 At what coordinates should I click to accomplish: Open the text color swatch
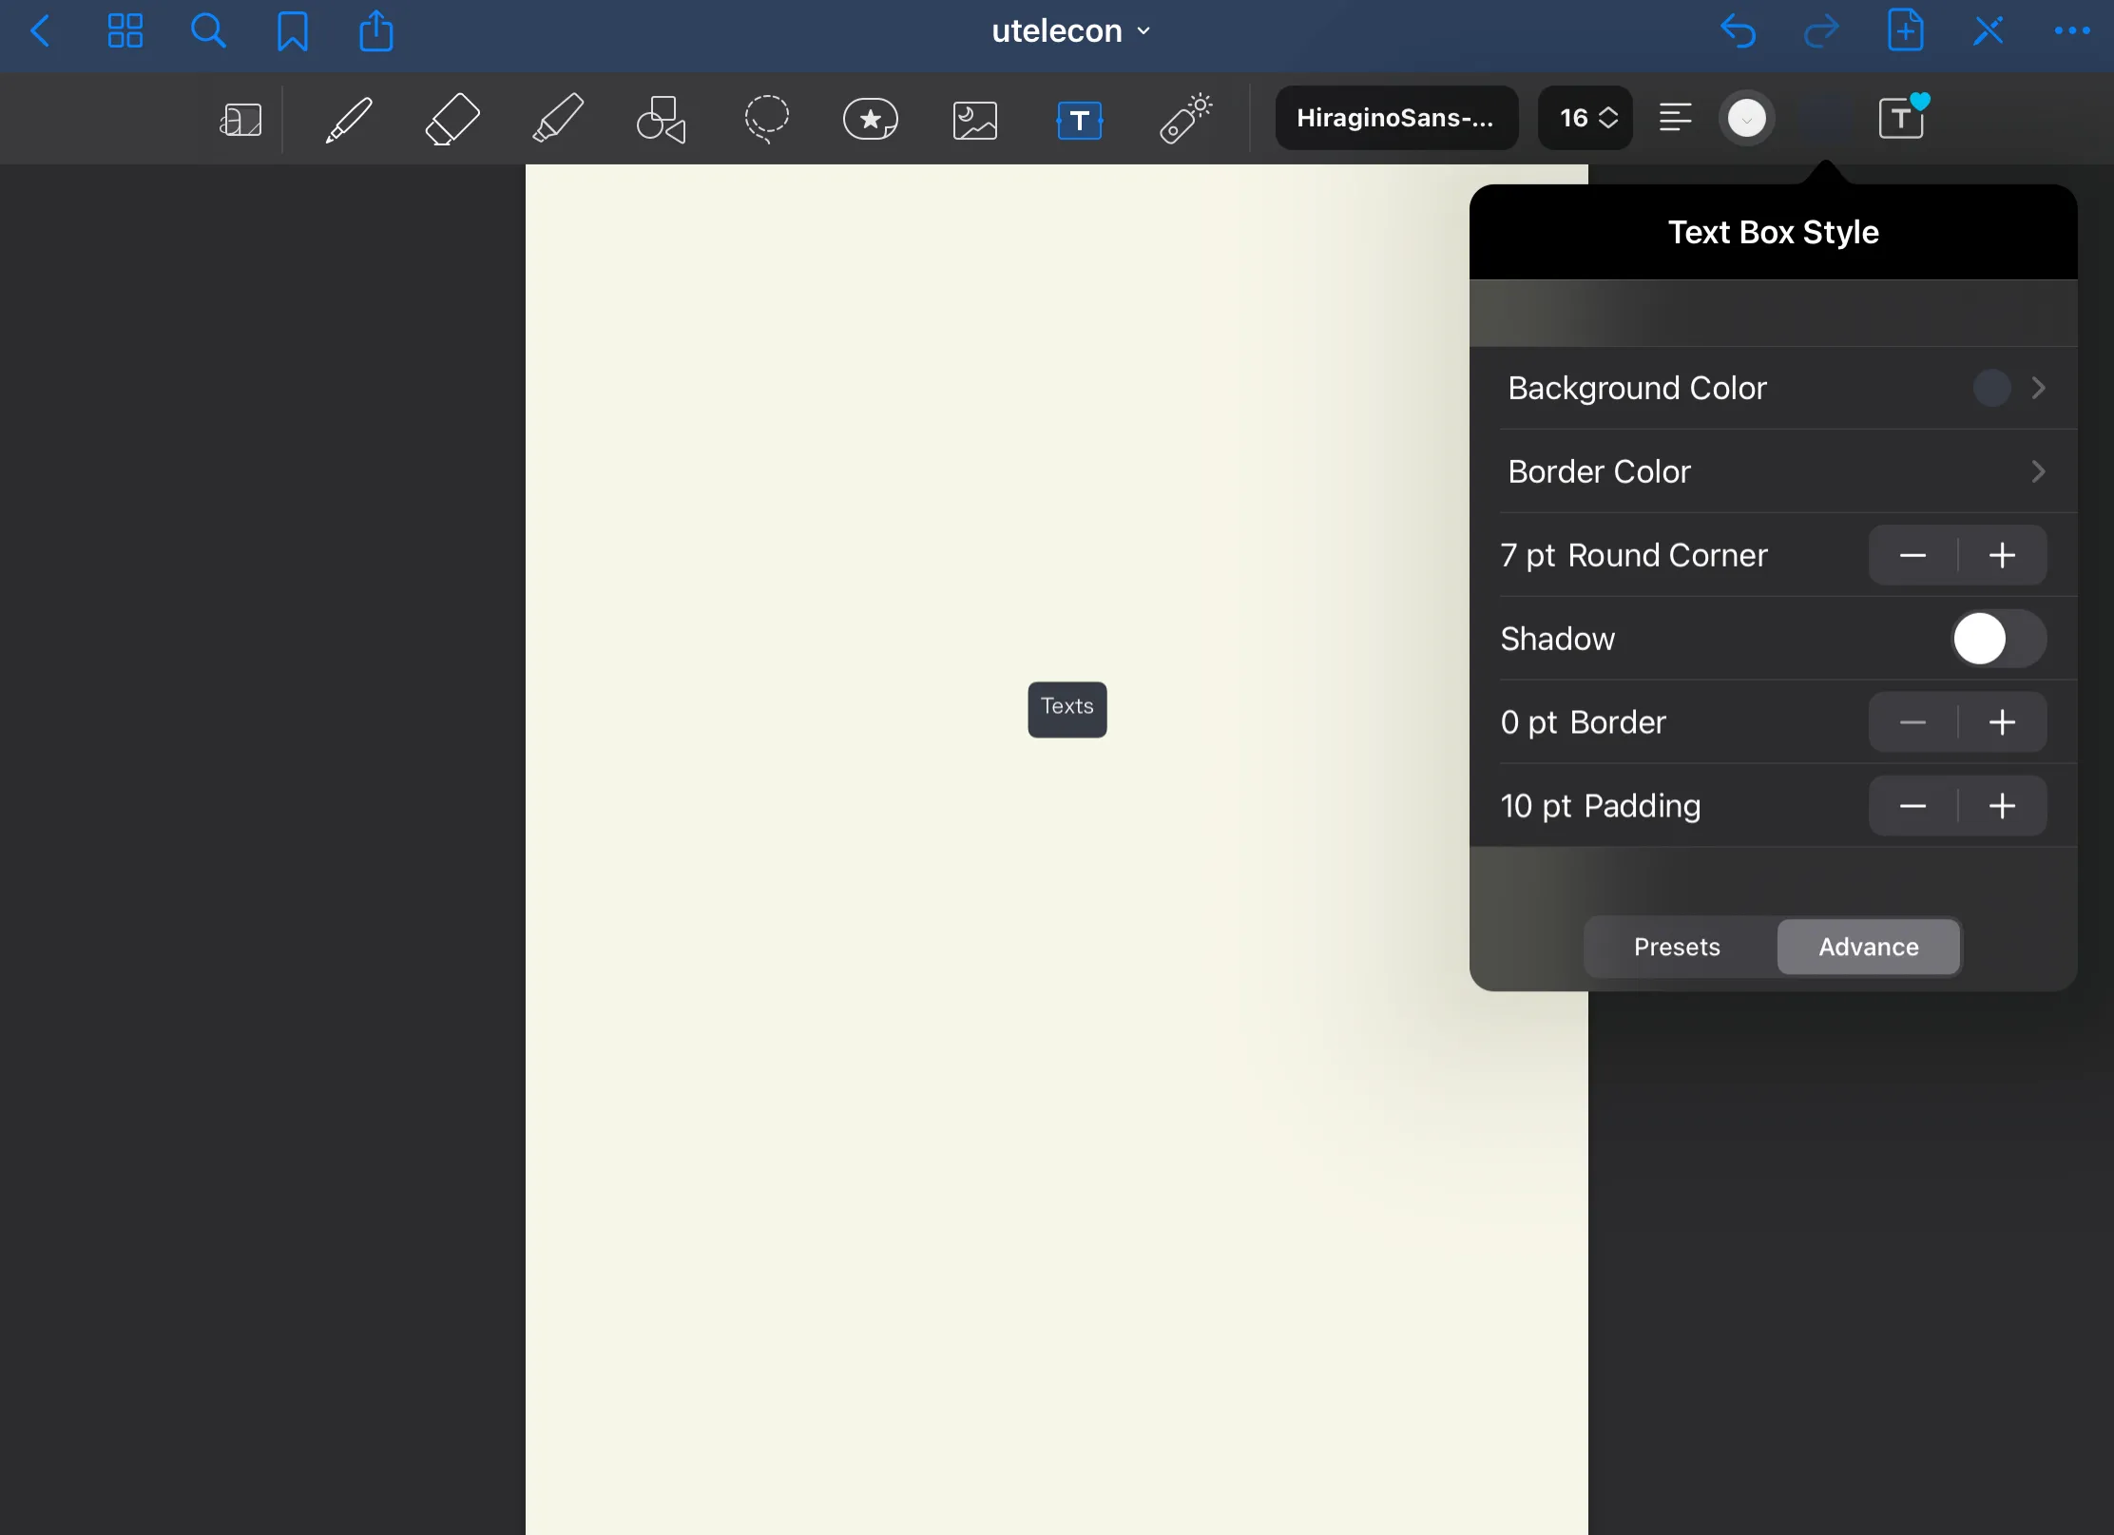tap(1746, 119)
